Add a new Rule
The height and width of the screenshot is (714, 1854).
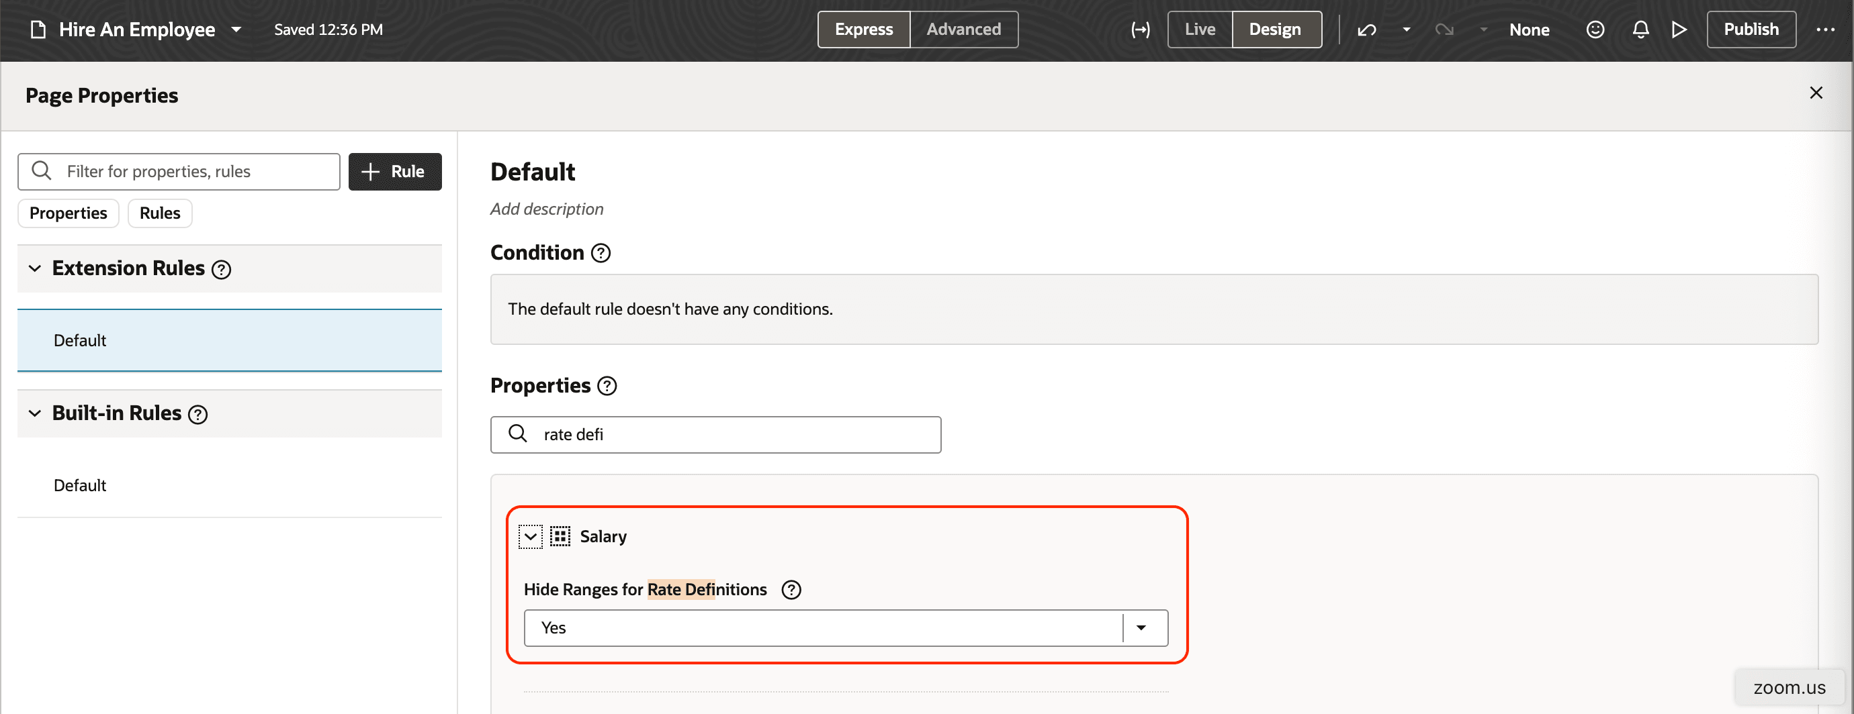tap(394, 171)
